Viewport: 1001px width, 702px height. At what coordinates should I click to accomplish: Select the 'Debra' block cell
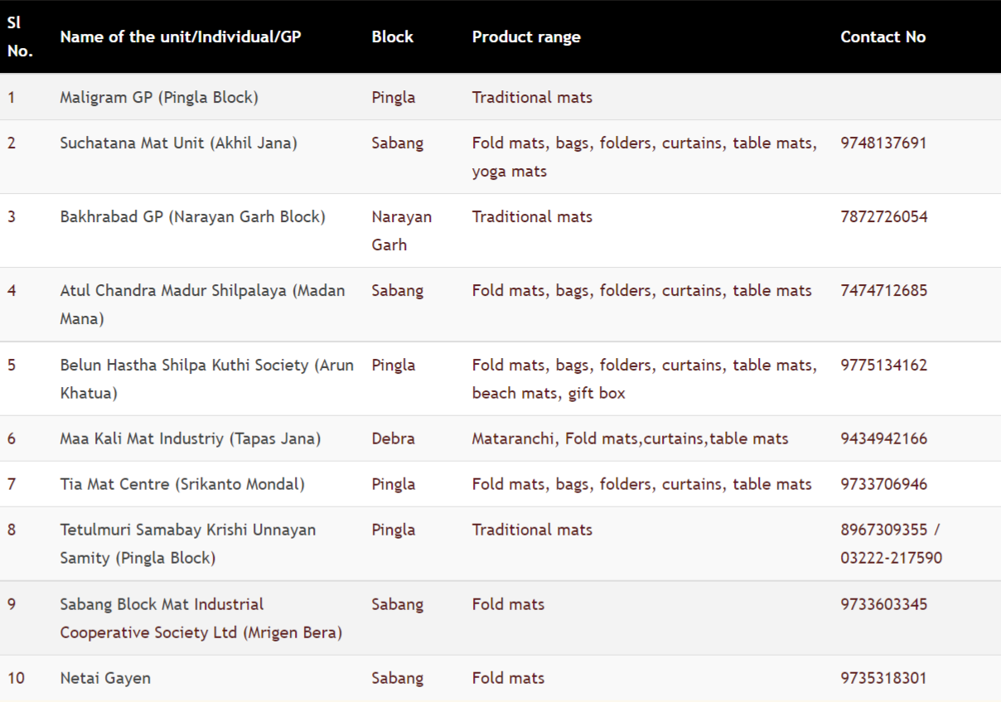[393, 438]
